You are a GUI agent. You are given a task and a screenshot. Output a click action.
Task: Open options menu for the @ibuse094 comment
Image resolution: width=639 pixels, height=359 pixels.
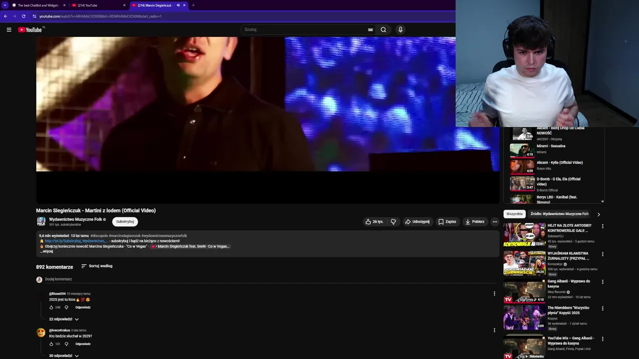click(494, 294)
